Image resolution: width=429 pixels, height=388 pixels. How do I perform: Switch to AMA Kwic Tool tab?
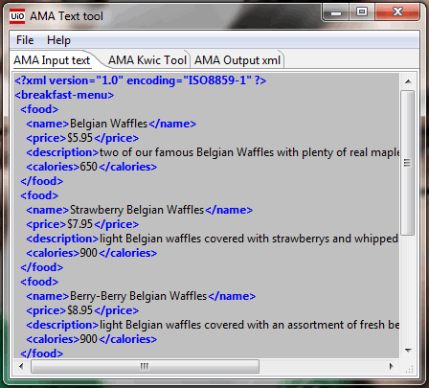(147, 60)
